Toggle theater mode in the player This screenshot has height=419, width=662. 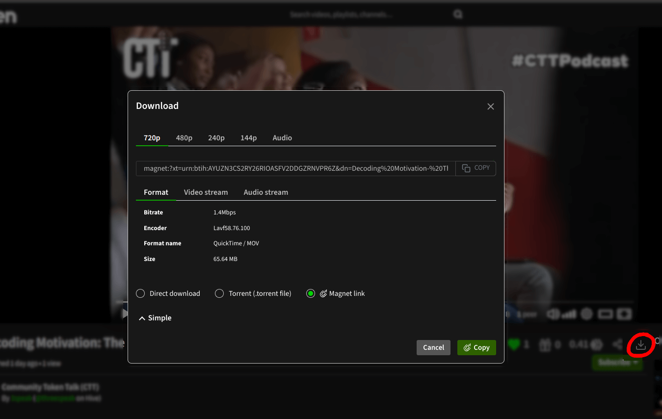(x=606, y=314)
